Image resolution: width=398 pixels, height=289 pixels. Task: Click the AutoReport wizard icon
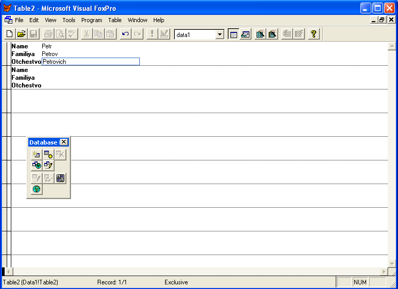click(299, 34)
